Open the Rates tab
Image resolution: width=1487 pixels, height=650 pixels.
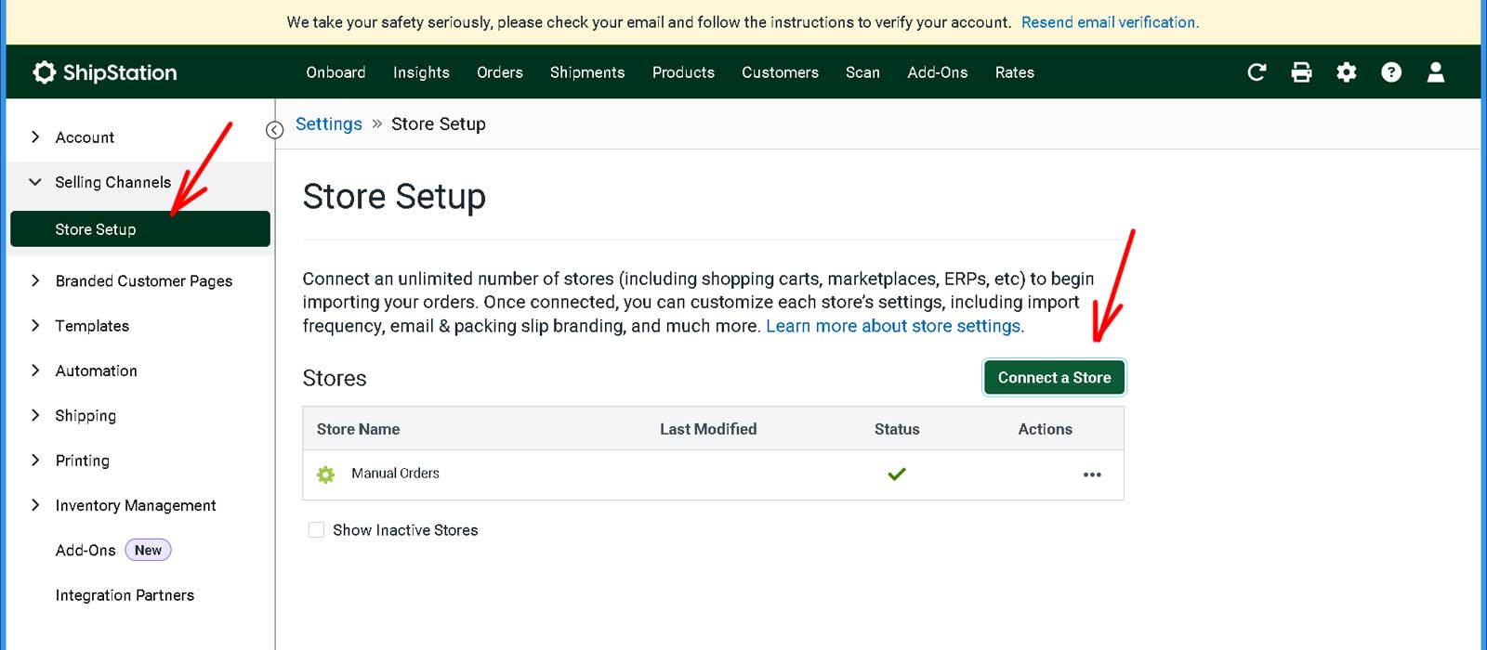tap(1015, 72)
